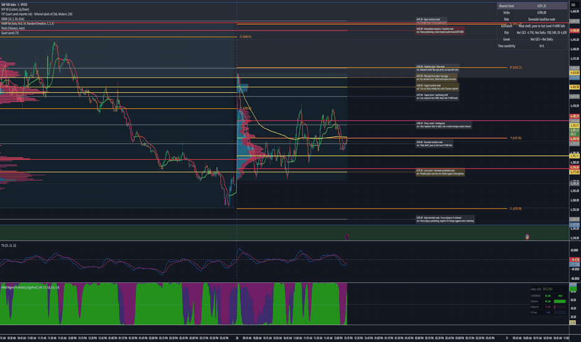Click the Greek row in the info table
The height and width of the screenshot is (342, 581).
click(532, 39)
